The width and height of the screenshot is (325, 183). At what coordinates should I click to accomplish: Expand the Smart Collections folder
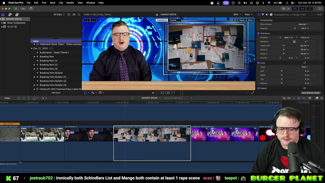pyautogui.click(x=2, y=23)
